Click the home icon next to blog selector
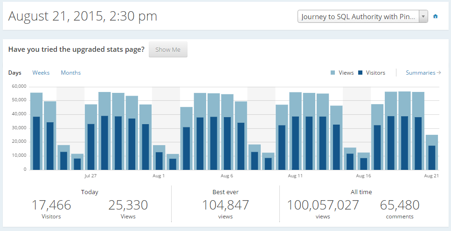Screen dimensions: 451x231 (x=435, y=16)
